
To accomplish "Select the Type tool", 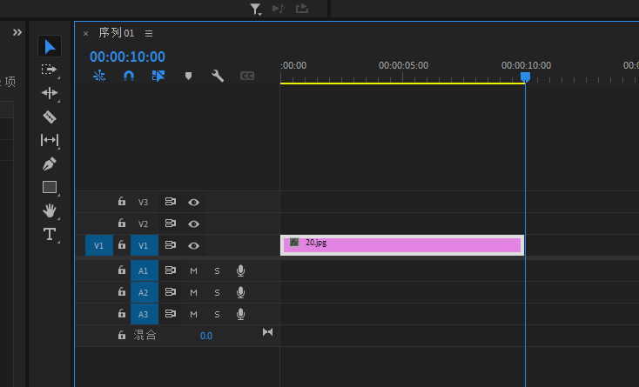I will 50,234.
